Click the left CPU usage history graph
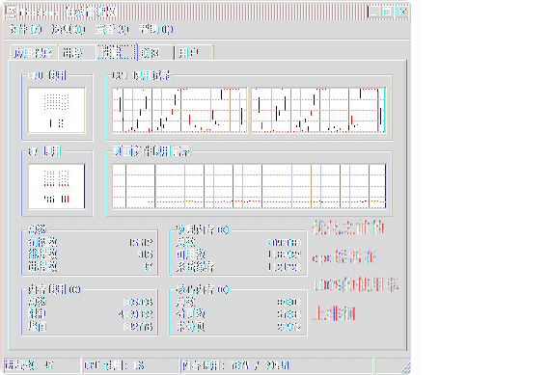The height and width of the screenshot is (375, 549). 179,110
